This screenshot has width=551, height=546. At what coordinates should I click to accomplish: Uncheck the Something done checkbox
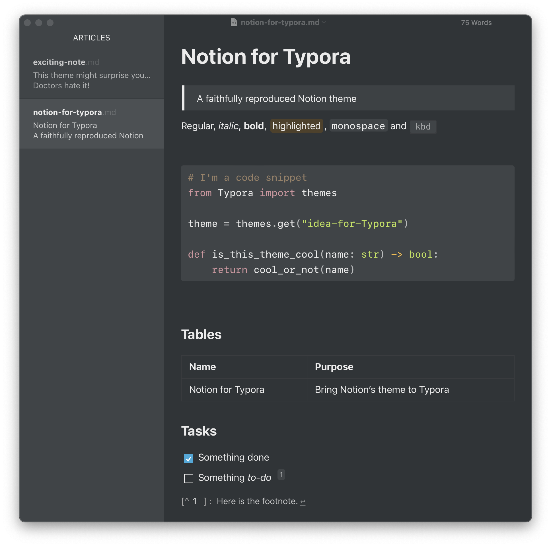coord(188,458)
